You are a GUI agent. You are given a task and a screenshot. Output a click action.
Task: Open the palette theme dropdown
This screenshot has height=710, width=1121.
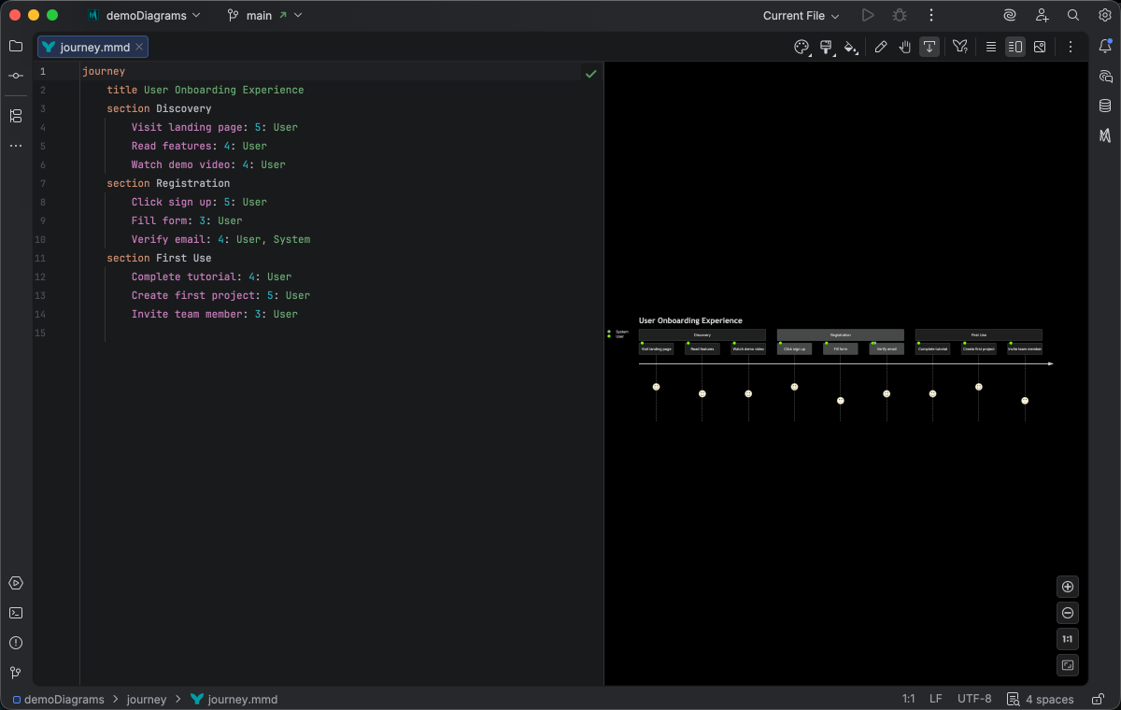click(x=802, y=47)
